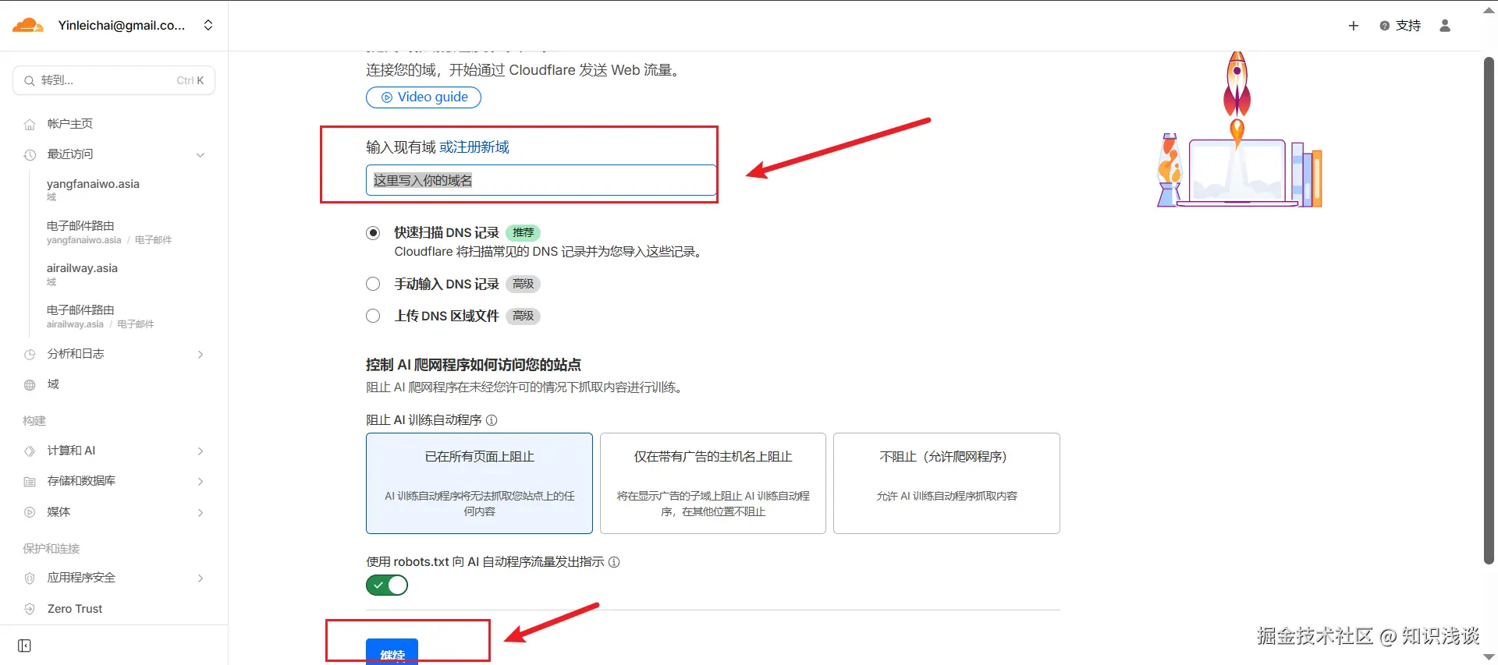Collapse the 最近访问 section chevron
This screenshot has height=665, width=1498.
(201, 154)
